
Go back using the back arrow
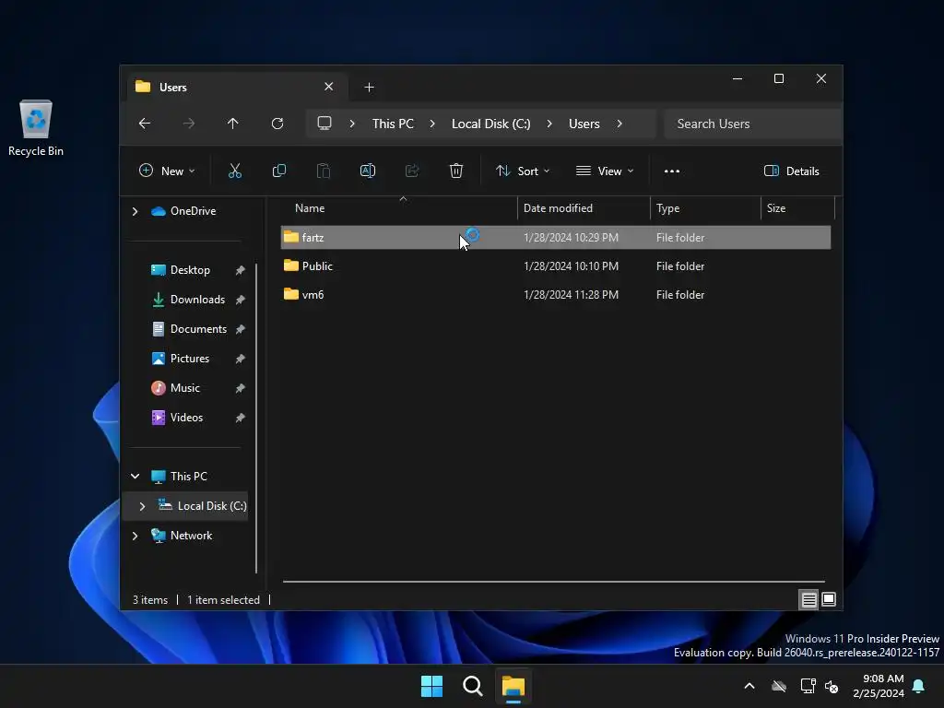[x=145, y=124]
